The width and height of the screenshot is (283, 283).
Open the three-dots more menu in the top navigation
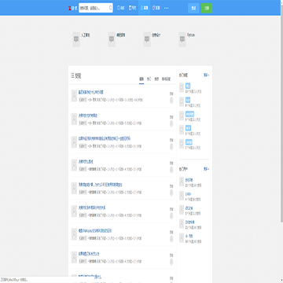point(166,8)
